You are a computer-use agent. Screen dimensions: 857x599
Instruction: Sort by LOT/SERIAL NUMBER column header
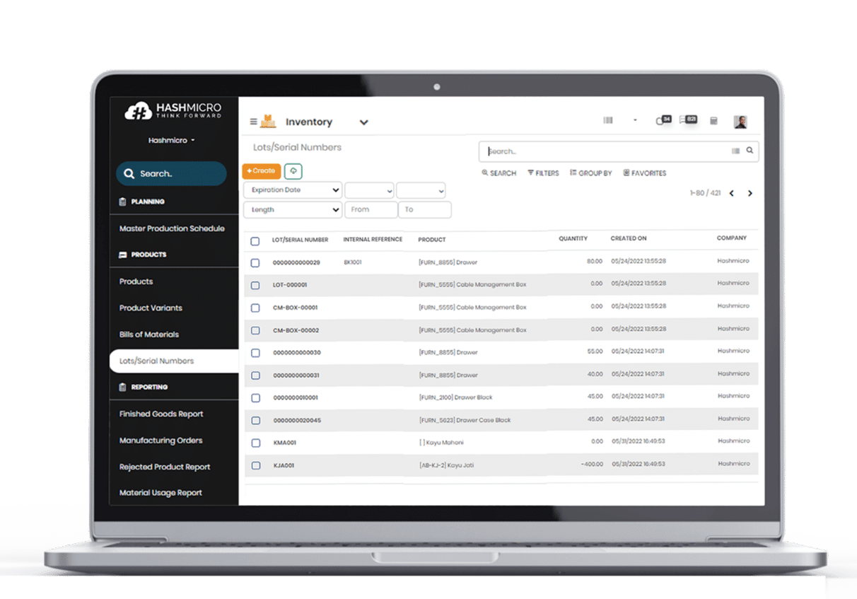pos(300,240)
